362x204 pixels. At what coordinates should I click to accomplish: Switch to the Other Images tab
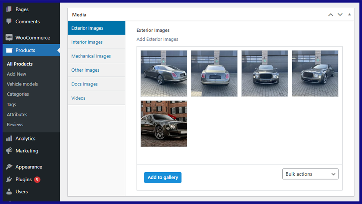[97, 70]
